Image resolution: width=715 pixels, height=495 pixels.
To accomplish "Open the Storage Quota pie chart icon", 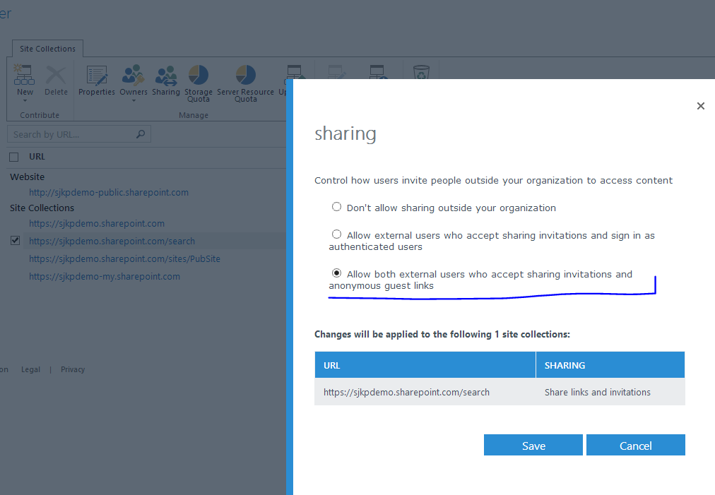I will point(199,76).
